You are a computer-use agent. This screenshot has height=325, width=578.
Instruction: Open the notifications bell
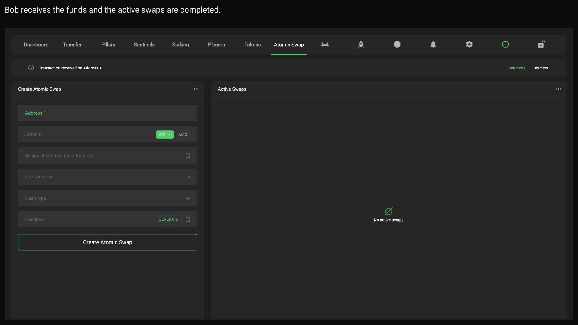[x=433, y=45]
